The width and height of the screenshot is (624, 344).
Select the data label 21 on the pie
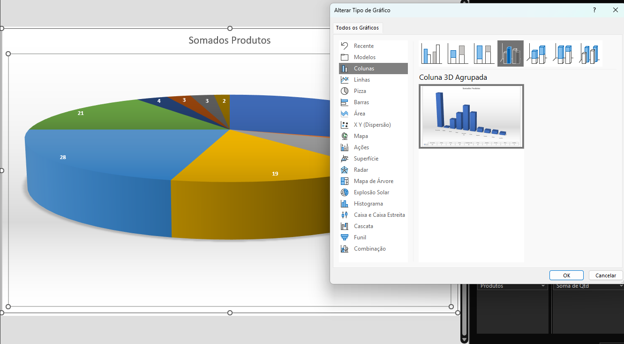(81, 113)
